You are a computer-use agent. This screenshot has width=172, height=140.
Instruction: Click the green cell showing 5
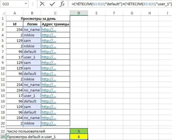(79, 131)
